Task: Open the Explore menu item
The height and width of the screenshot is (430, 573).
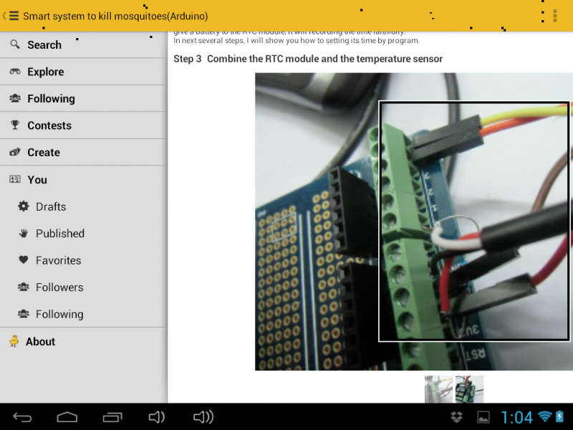Action: [83, 72]
